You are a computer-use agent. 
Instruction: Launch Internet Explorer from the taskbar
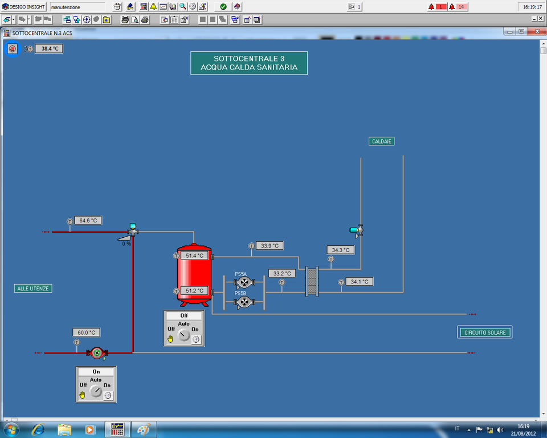tap(38, 429)
